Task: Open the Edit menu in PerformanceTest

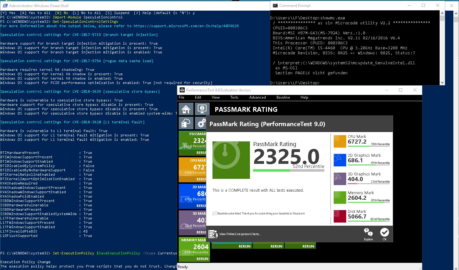Action: (198, 97)
